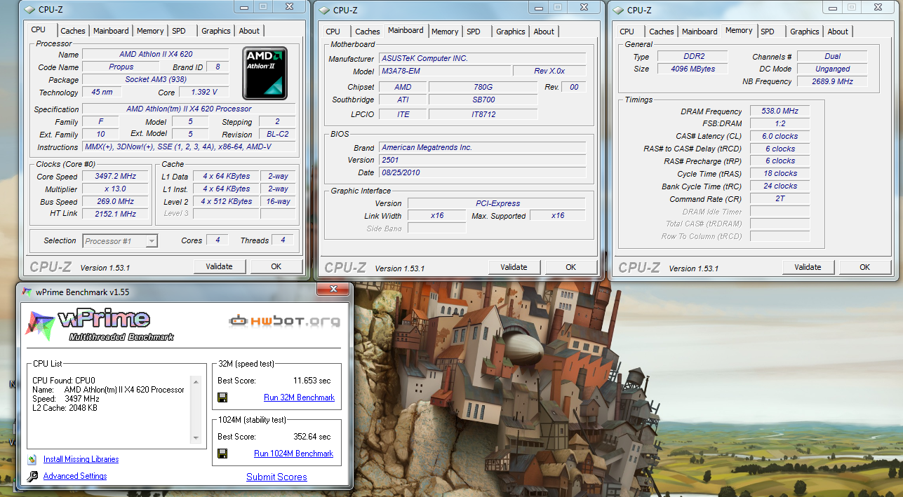Open Graphics tab in Memory CPU-Z window
Screen dimensions: 903x497
pos(805,32)
